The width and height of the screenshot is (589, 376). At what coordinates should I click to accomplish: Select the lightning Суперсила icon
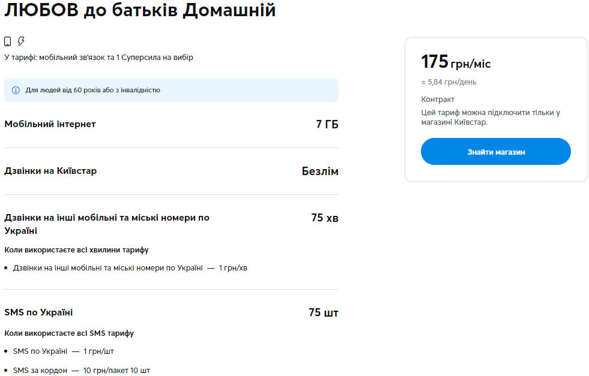tap(22, 41)
